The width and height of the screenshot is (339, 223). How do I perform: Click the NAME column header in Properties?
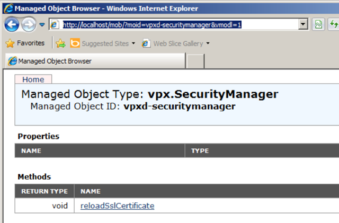tap(31, 150)
